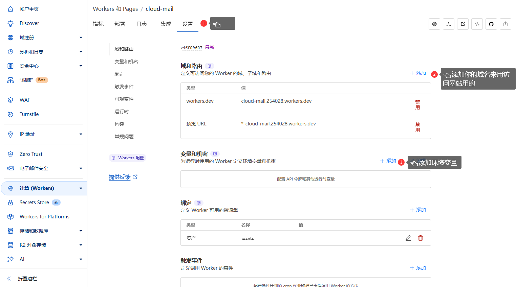This screenshot has height=287, width=516.
Task: Open the 提供反馈 link
Action: [120, 177]
